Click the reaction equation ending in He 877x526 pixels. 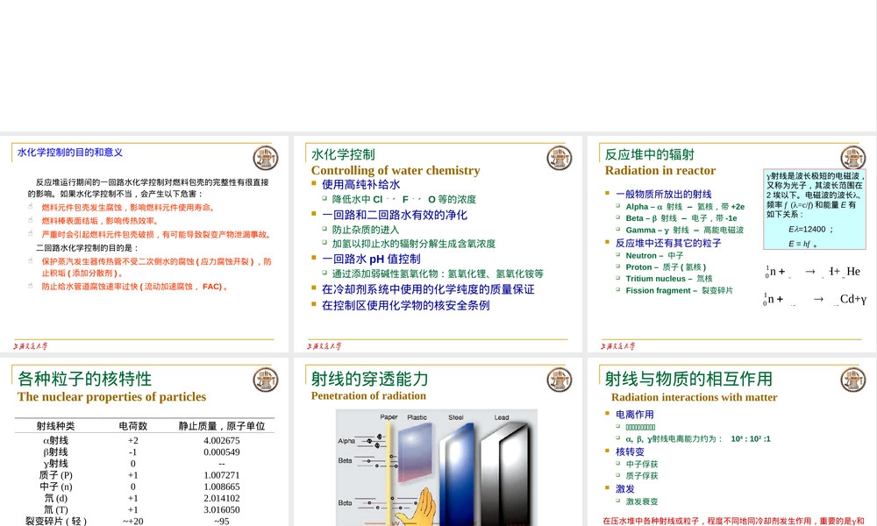(812, 272)
